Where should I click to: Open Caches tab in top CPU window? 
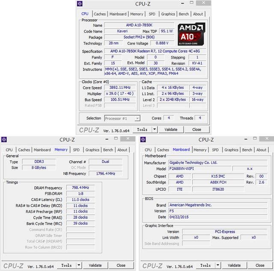100,14
